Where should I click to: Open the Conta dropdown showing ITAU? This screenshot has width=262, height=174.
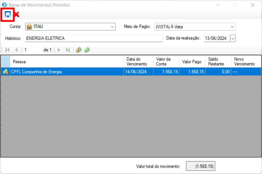(x=113, y=27)
